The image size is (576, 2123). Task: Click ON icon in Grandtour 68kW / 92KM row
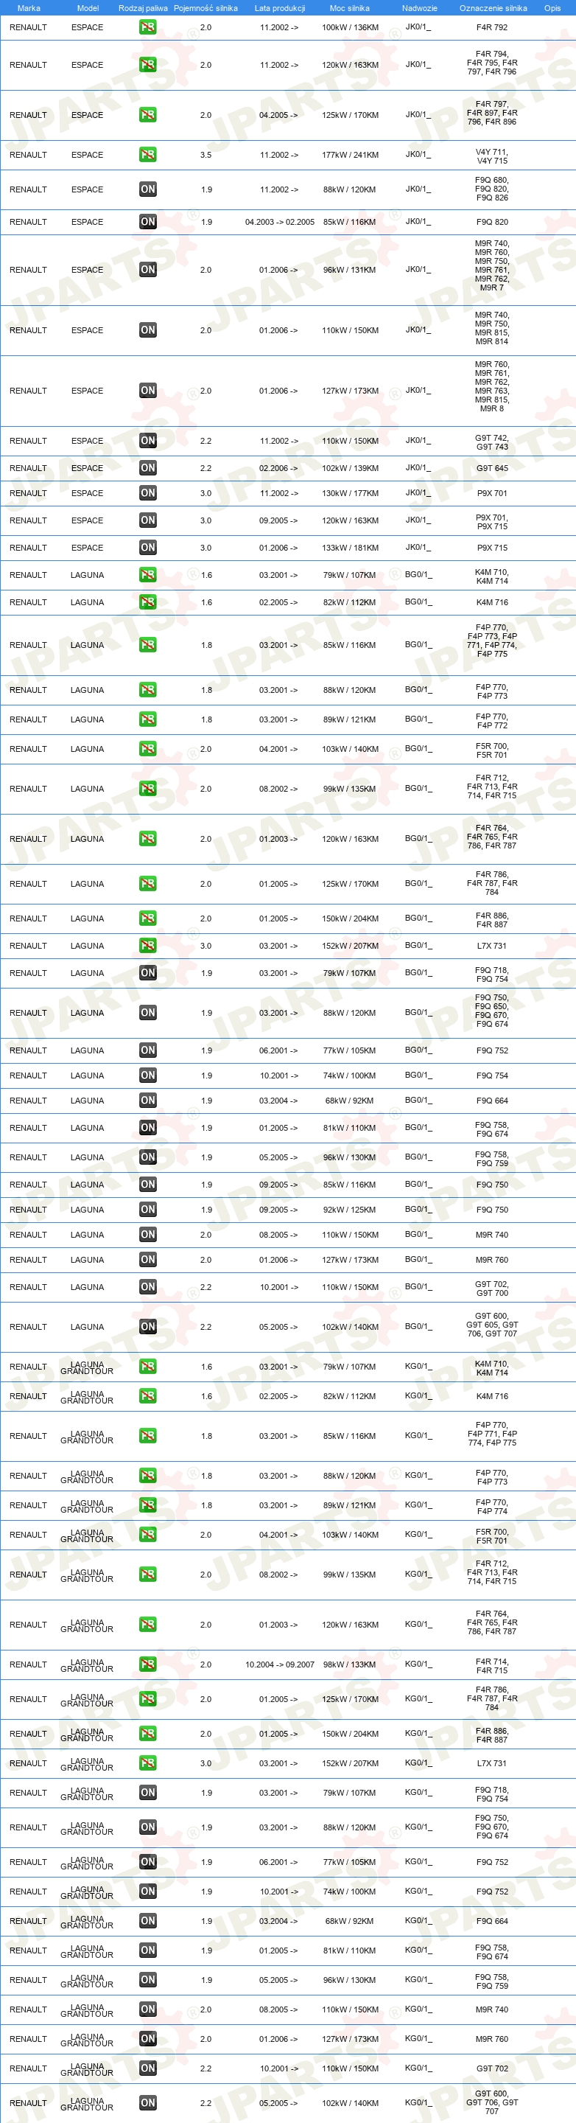pyautogui.click(x=147, y=1921)
